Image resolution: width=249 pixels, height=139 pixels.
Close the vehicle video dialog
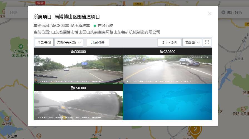tap(210, 14)
